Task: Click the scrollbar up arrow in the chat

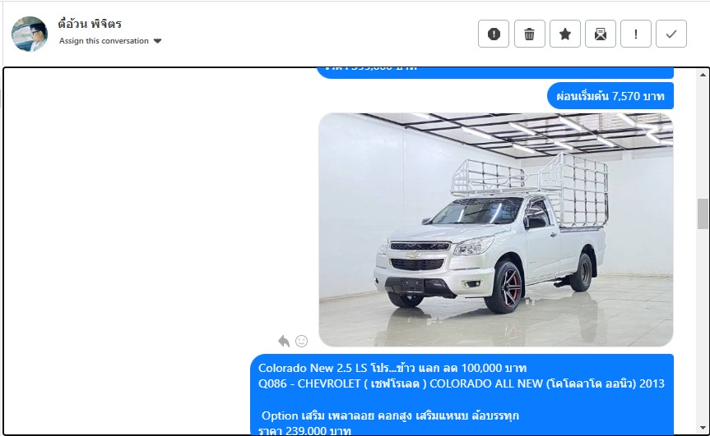Action: [x=703, y=75]
